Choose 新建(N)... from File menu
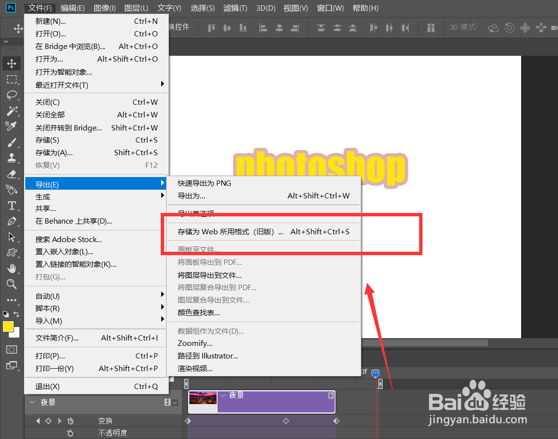558x439 pixels. [x=97, y=21]
